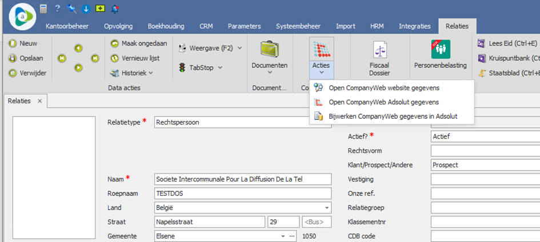The height and width of the screenshot is (242, 540).
Task: Click Lees Eid (Ctrl+E)
Action: (x=507, y=43)
